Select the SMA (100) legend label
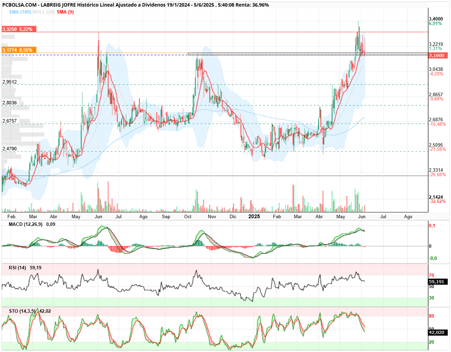The image size is (451, 352). [x=20, y=12]
